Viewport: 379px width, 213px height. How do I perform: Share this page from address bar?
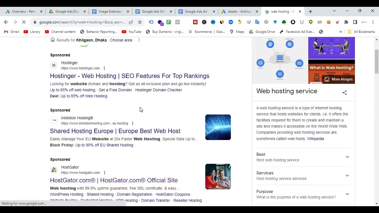(x=131, y=22)
